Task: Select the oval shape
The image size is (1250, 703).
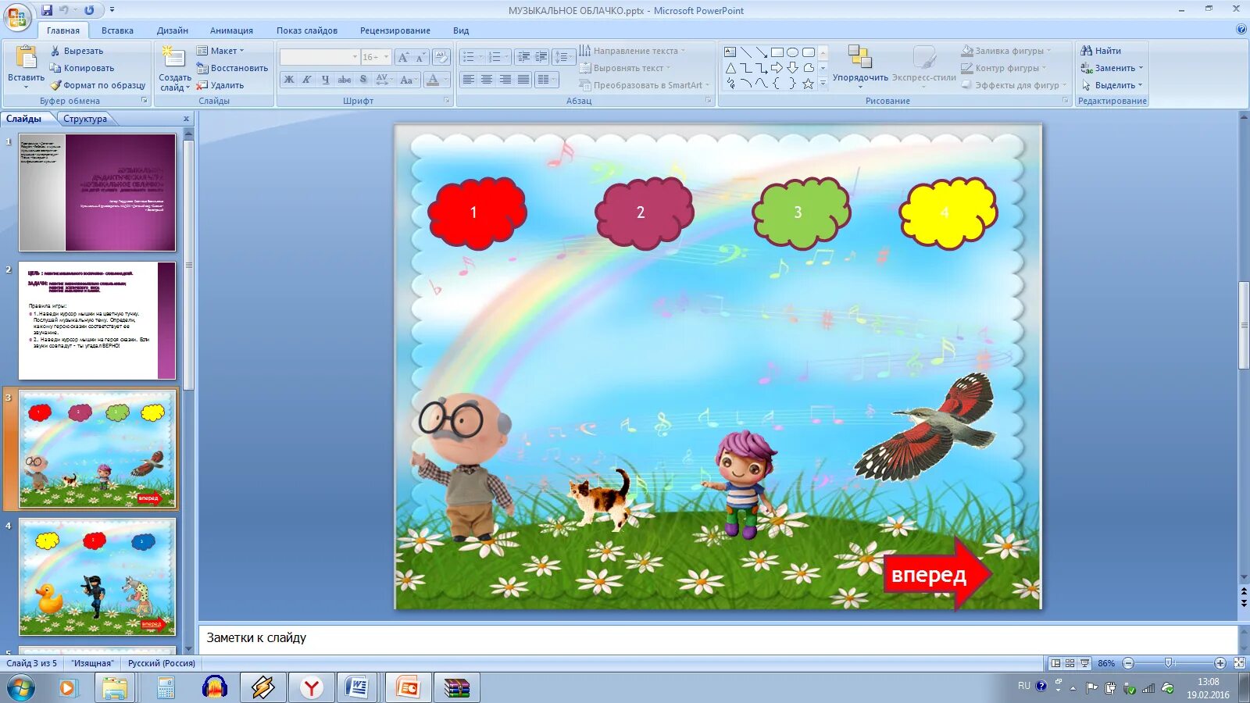Action: [792, 52]
